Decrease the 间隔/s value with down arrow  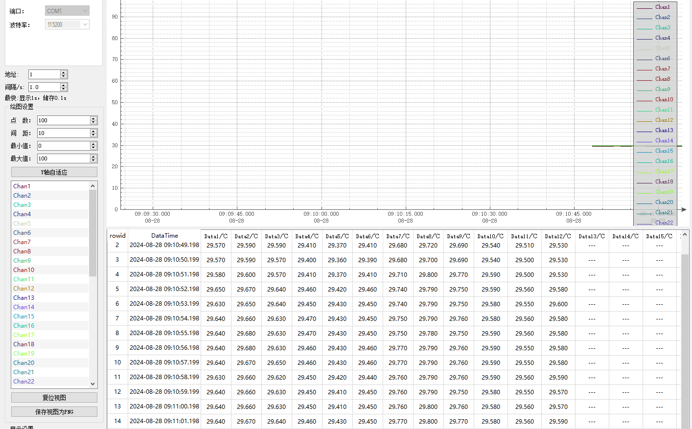(63, 89)
